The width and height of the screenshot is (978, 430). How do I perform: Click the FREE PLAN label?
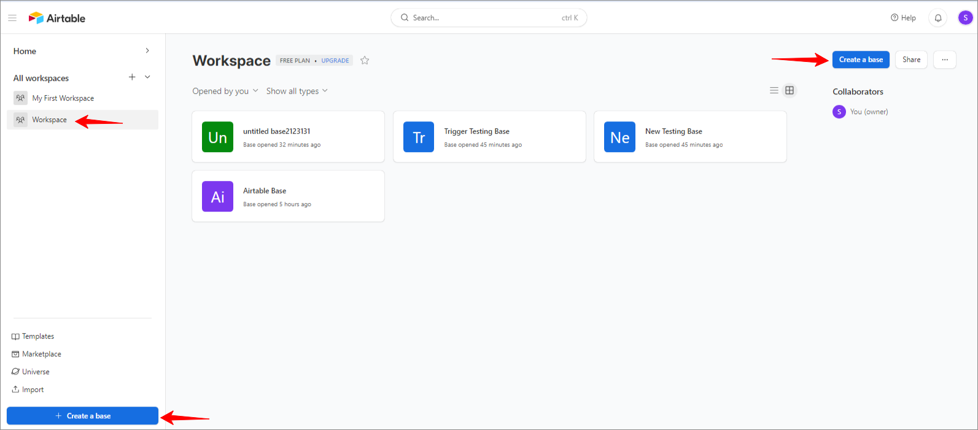tap(295, 61)
